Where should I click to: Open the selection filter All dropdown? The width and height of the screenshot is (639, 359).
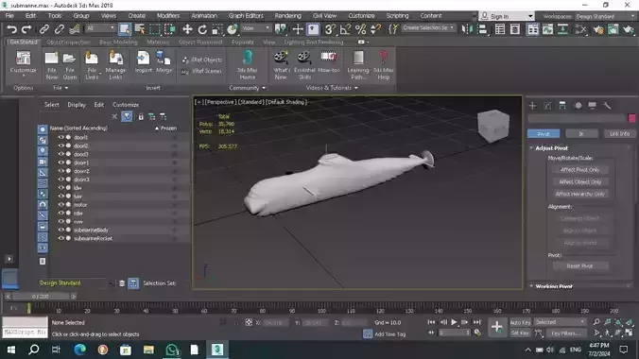pyautogui.click(x=100, y=28)
